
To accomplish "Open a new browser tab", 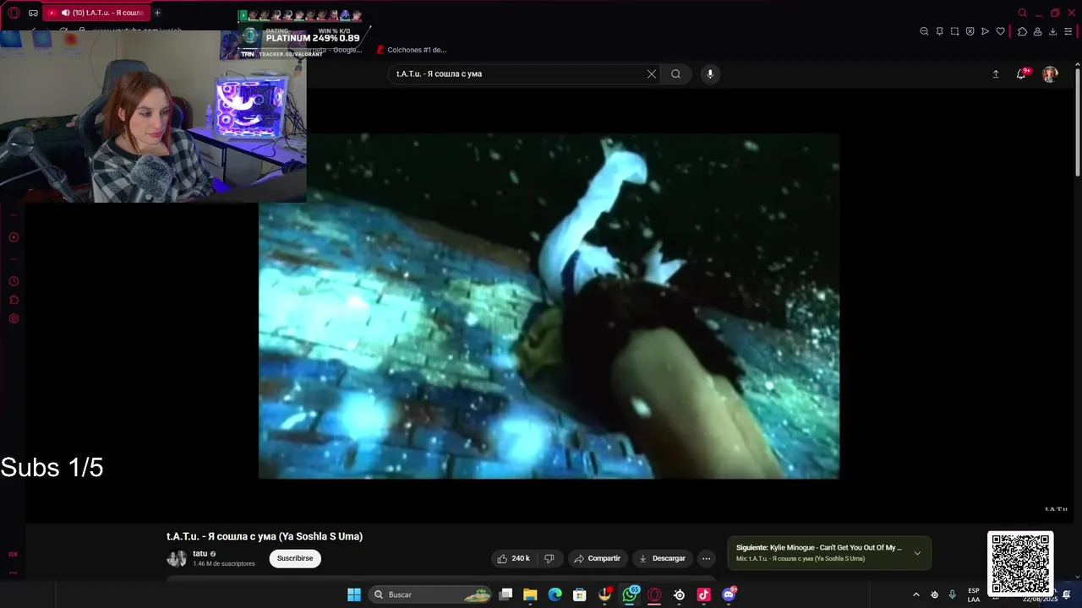I will pyautogui.click(x=157, y=13).
